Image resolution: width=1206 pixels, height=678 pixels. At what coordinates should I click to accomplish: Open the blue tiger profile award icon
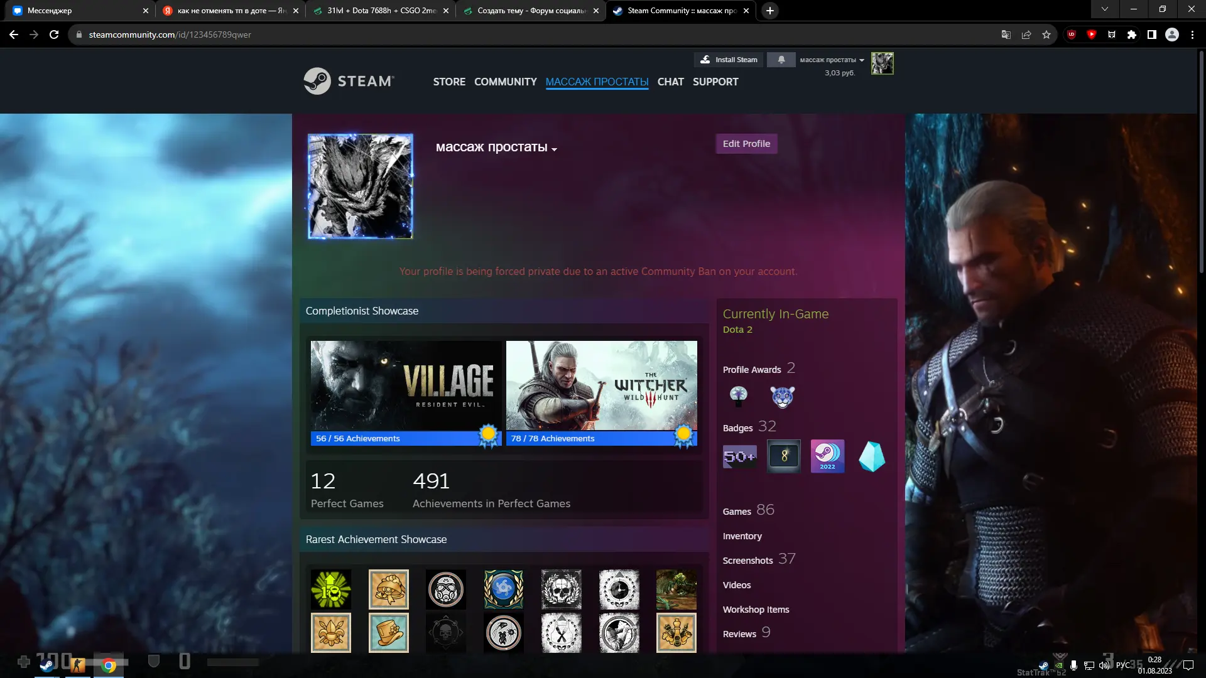click(x=782, y=396)
